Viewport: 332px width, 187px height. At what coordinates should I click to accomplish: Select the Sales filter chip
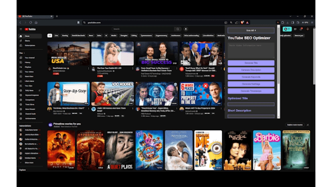tap(99, 36)
